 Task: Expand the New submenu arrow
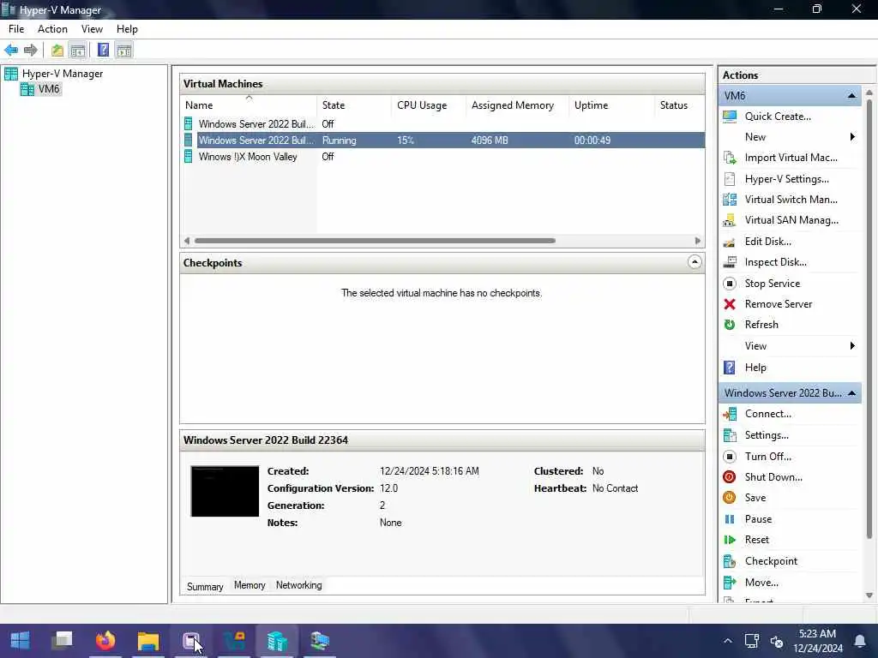click(x=852, y=137)
